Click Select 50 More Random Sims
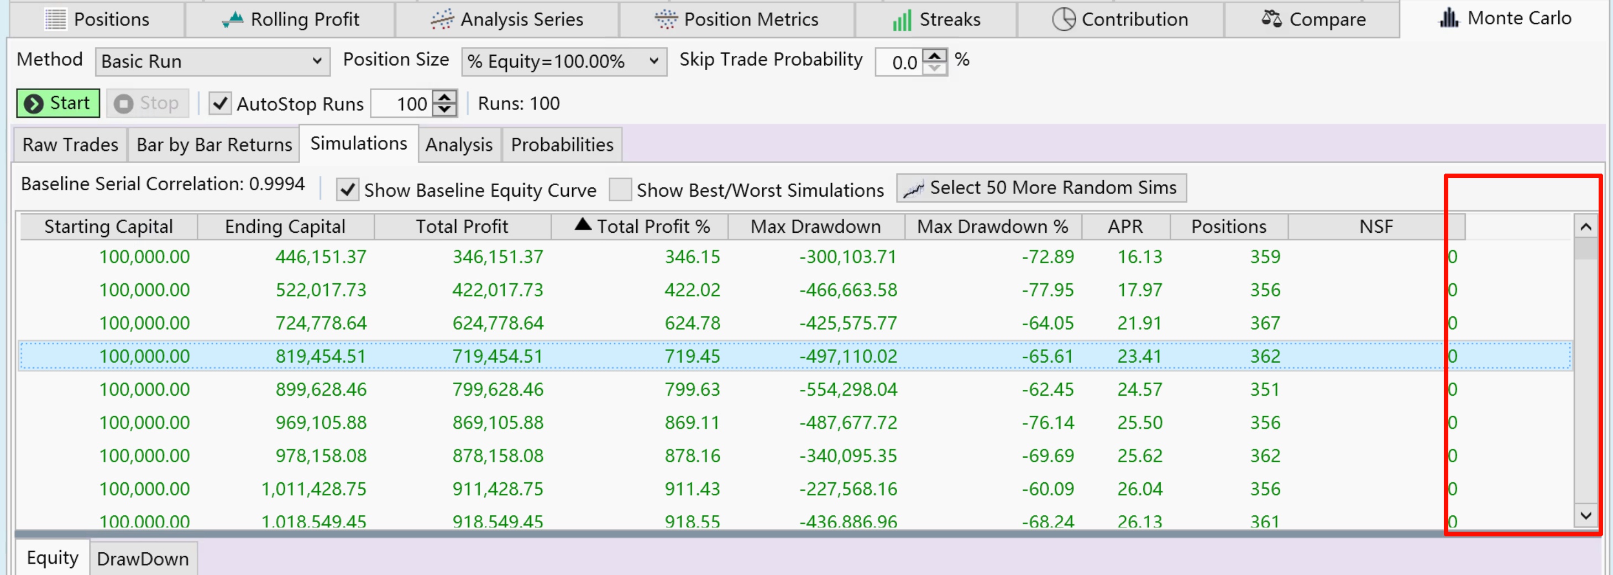The height and width of the screenshot is (575, 1613). pos(1041,188)
